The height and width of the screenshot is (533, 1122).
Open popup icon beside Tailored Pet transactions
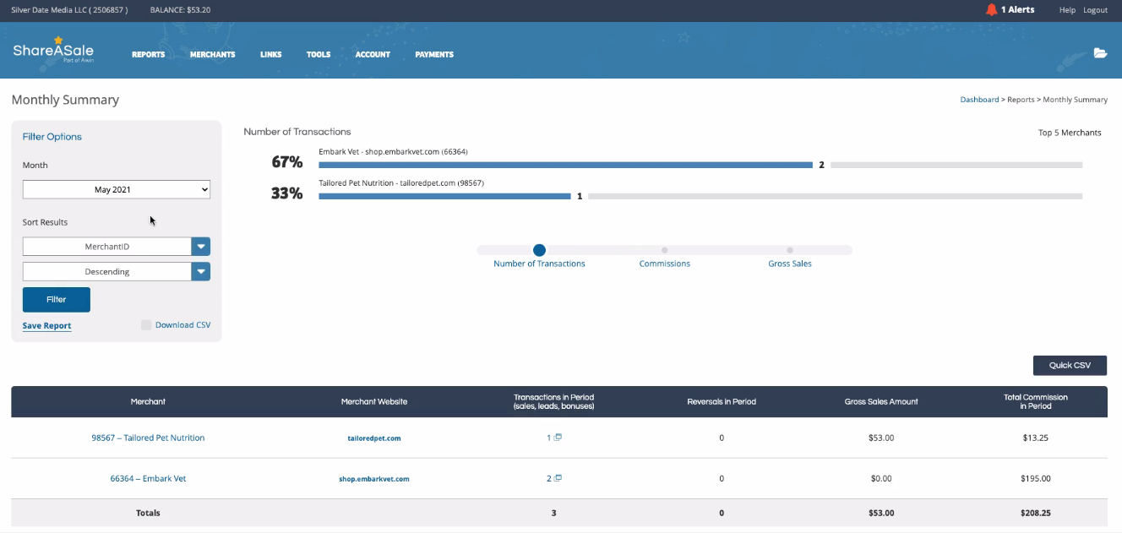pos(558,438)
